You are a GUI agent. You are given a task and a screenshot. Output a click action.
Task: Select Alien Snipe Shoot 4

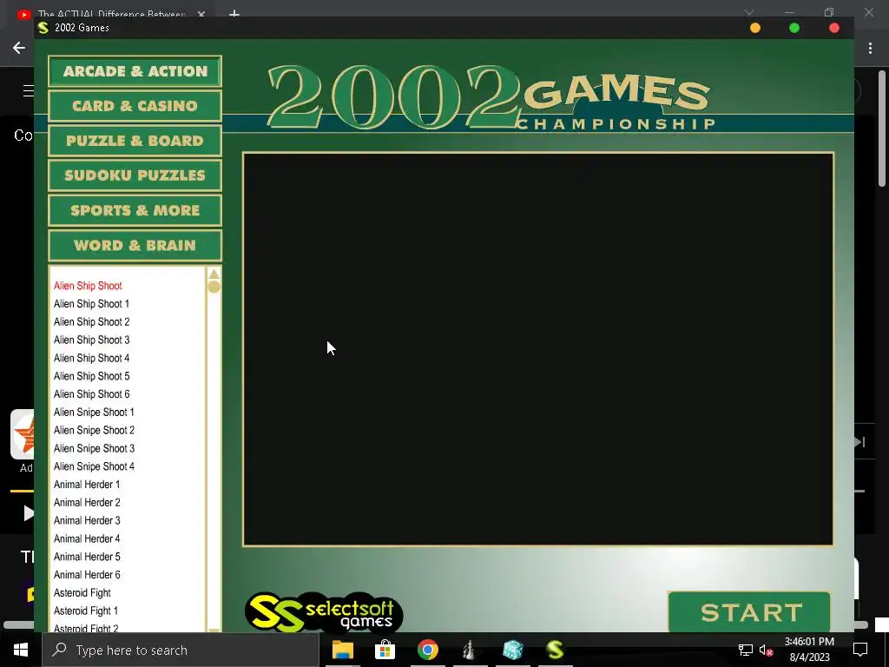[94, 466]
